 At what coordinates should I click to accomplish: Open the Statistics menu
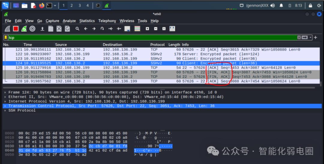pyautogui.click(x=87, y=21)
